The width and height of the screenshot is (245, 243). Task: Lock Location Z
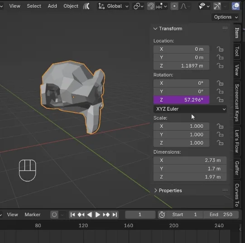220,66
